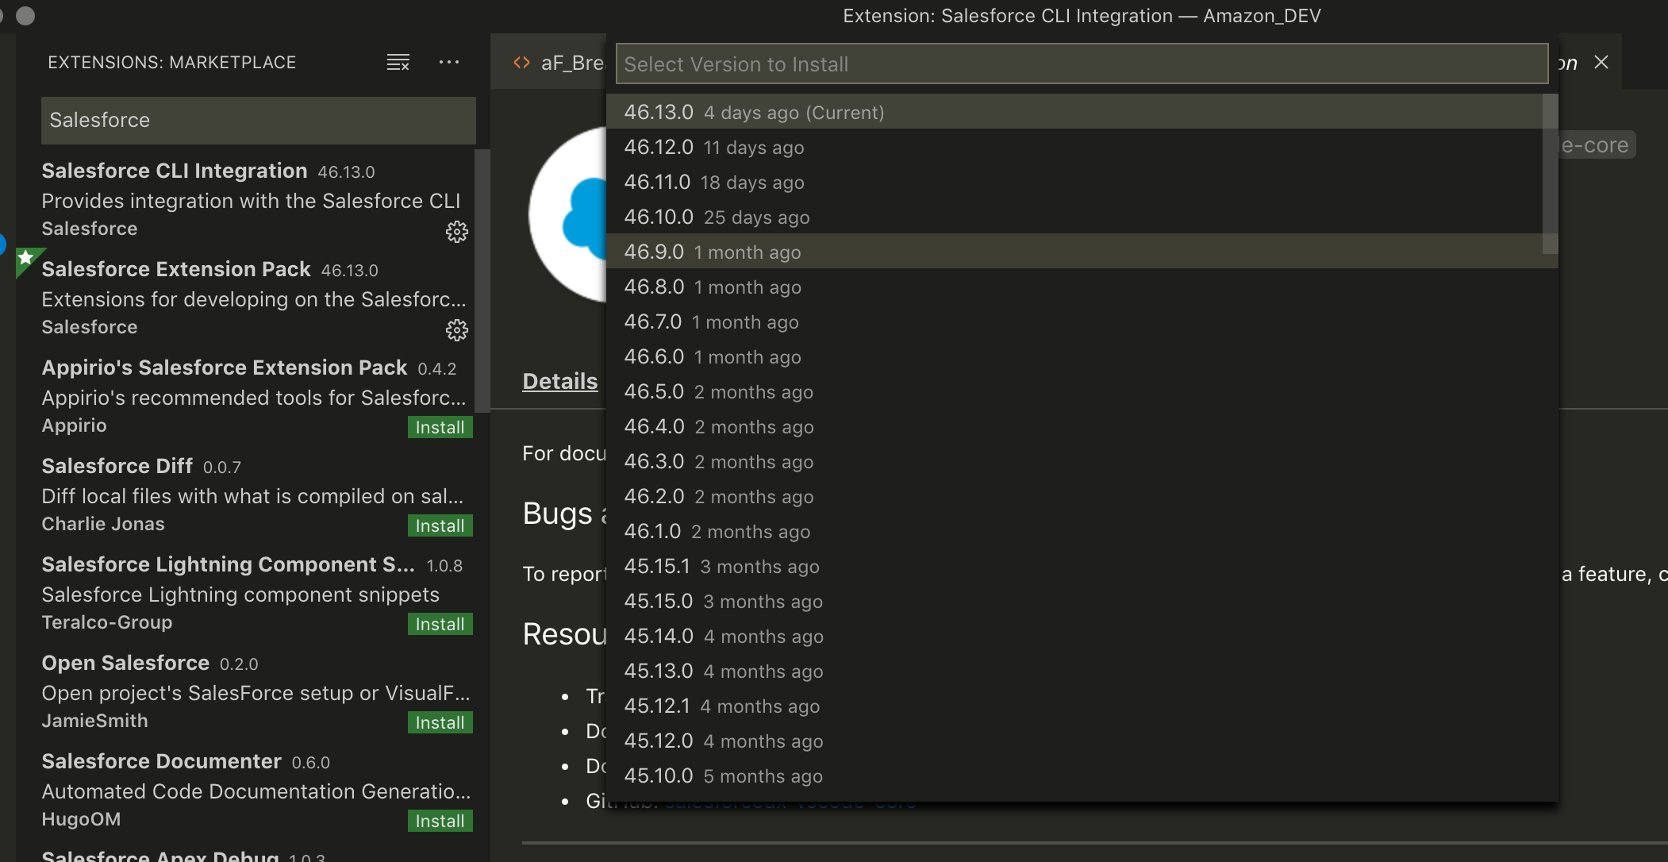Open the Salesforce Diff list entry
The height and width of the screenshot is (862, 1668).
[246, 495]
